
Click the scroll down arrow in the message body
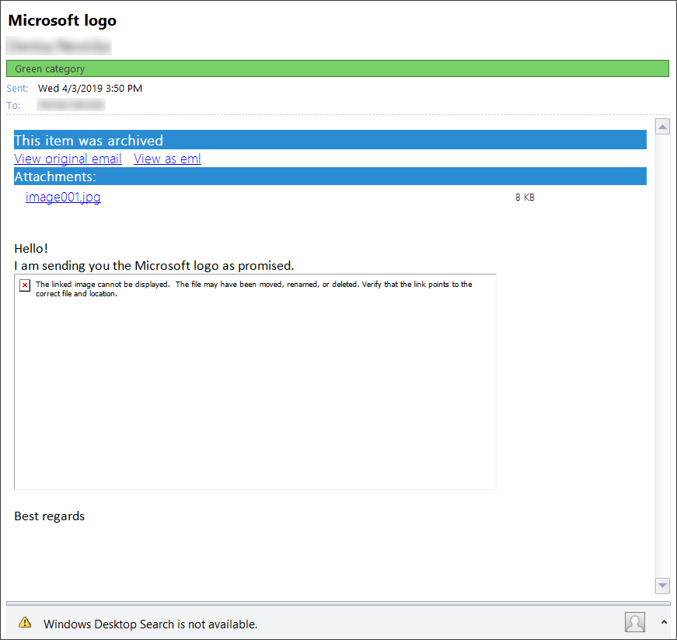(x=662, y=585)
